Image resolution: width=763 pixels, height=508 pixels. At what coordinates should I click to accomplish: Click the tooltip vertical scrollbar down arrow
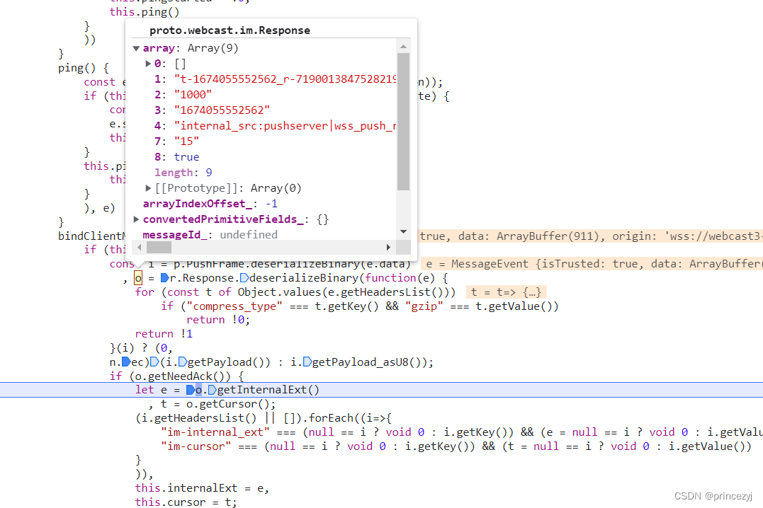(x=403, y=231)
